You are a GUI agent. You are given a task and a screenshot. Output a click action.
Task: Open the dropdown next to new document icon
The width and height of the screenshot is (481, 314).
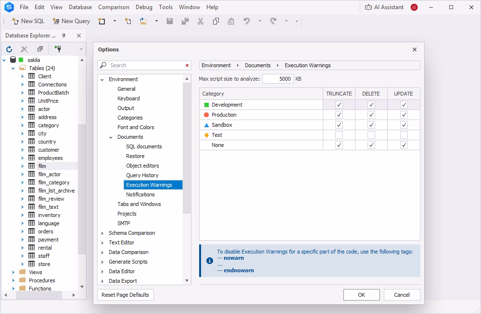tap(115, 21)
